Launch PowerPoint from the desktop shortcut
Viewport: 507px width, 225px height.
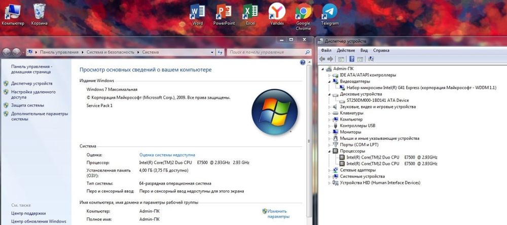pyautogui.click(x=224, y=15)
